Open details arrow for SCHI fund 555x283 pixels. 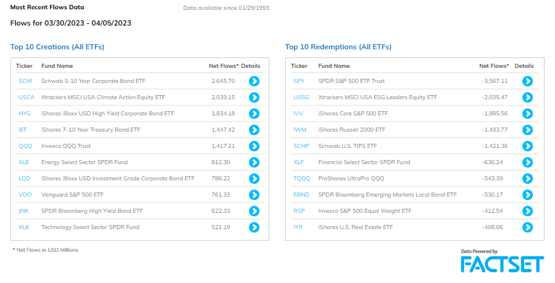click(254, 81)
